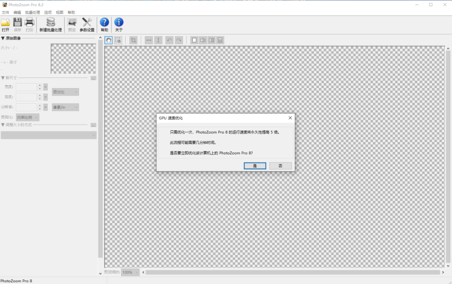The height and width of the screenshot is (284, 452).
Task: Click the preview vertical scroll-down arrow
Action: point(448,266)
